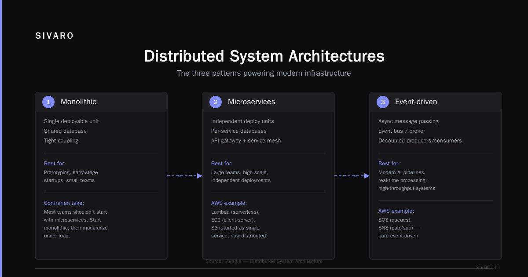Screen dimensions: 528x277
Task: Click 'Modern AI pipelines,' text
Action: coord(402,172)
